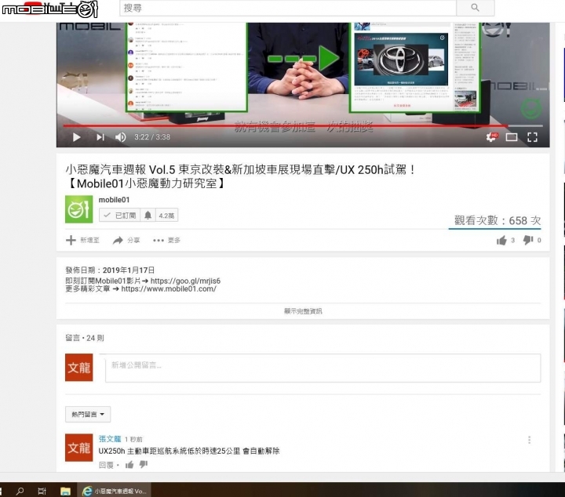Open Windows taskbar search icon
The height and width of the screenshot is (497, 565).
(20, 491)
